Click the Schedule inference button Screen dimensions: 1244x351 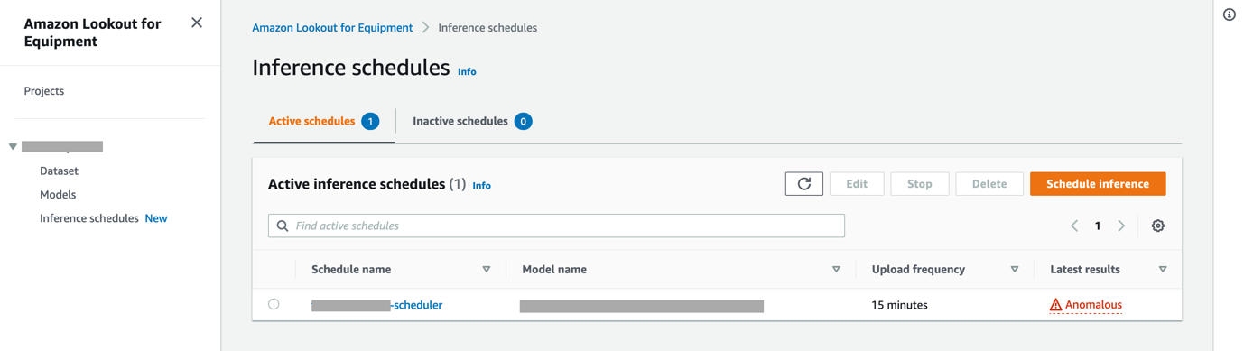pos(1098,184)
